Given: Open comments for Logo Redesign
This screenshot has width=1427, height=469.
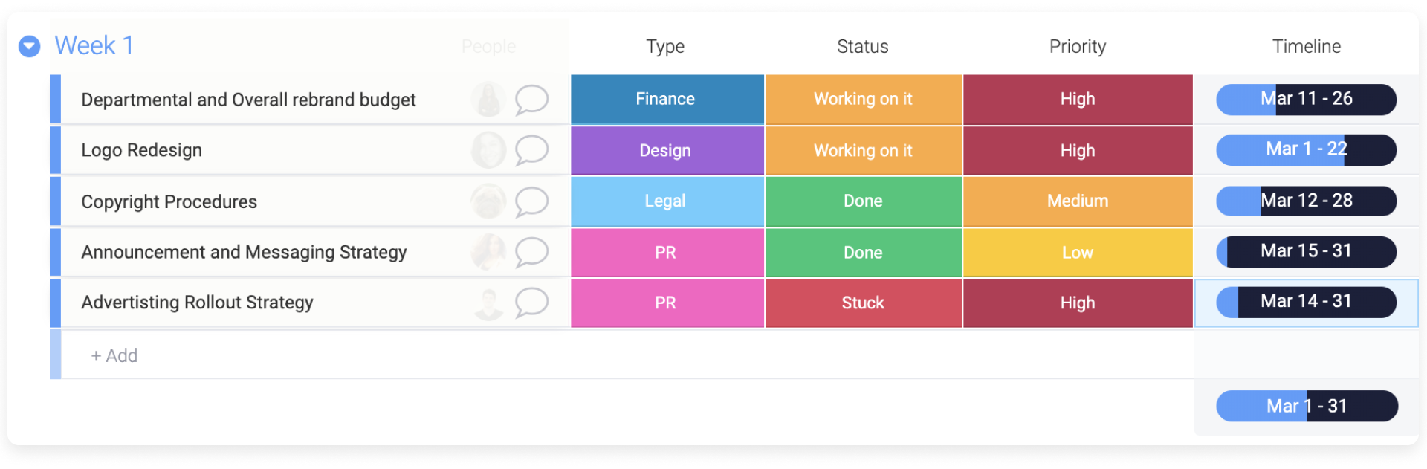Looking at the screenshot, I should (x=531, y=150).
